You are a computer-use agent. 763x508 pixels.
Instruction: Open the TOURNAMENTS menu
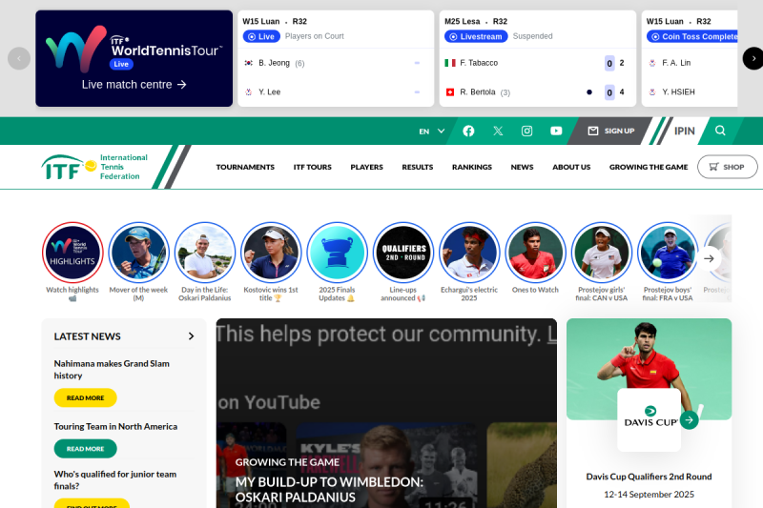(x=245, y=167)
